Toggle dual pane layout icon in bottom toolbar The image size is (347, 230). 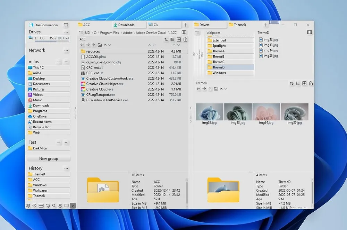[41, 205]
